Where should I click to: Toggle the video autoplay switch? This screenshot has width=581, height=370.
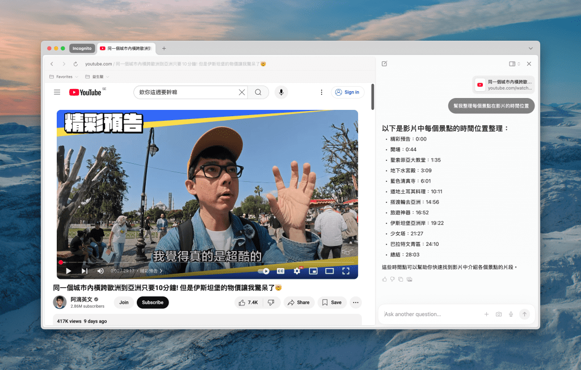click(x=264, y=271)
